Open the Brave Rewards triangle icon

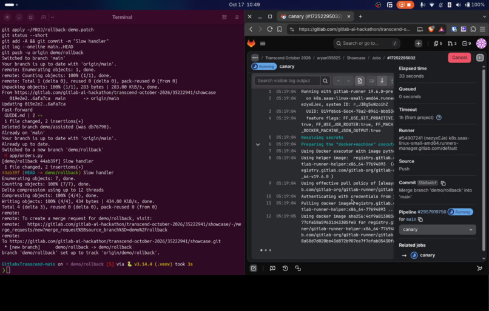441,29
